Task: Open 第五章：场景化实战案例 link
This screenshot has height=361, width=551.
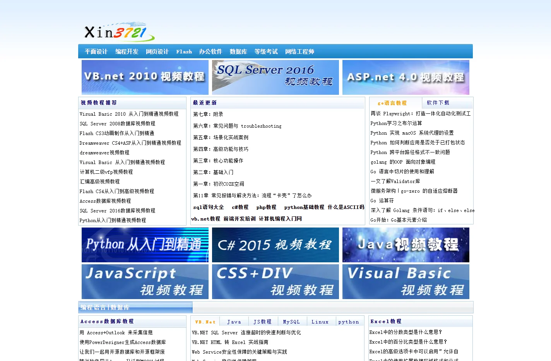Action: coord(221,137)
